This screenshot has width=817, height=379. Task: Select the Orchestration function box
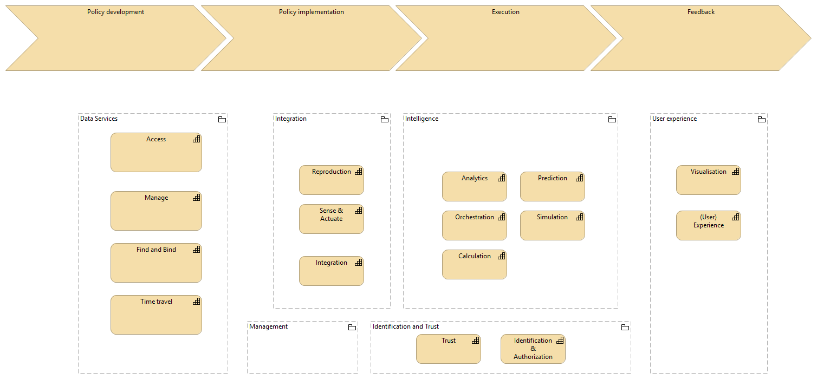(x=475, y=225)
